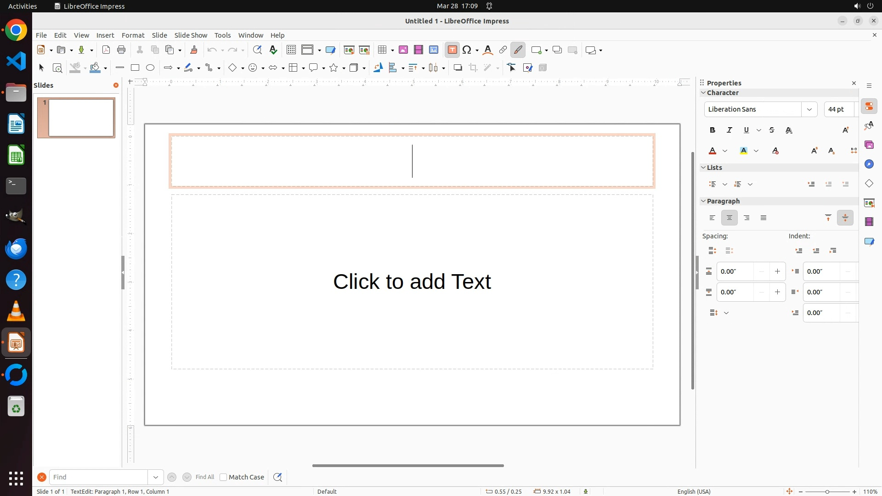Enable the Match Case checkbox
The image size is (882, 496).
click(223, 477)
